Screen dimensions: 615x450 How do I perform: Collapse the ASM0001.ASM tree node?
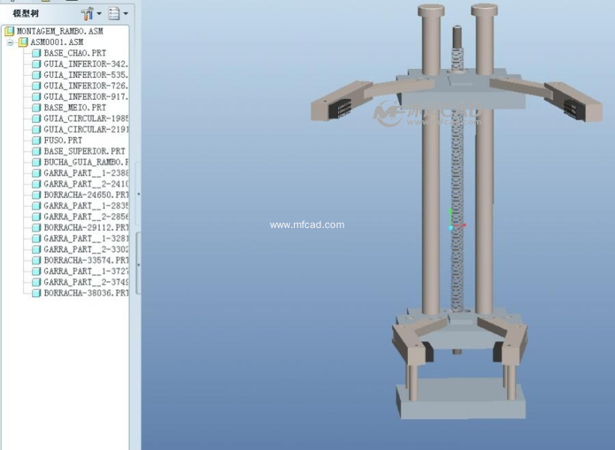[10, 43]
